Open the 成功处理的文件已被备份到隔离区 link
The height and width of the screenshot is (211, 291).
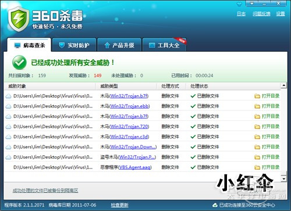coord(45,191)
